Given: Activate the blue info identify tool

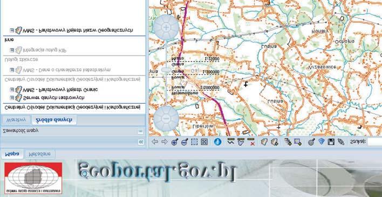Looking at the screenshot, I should point(217,141).
